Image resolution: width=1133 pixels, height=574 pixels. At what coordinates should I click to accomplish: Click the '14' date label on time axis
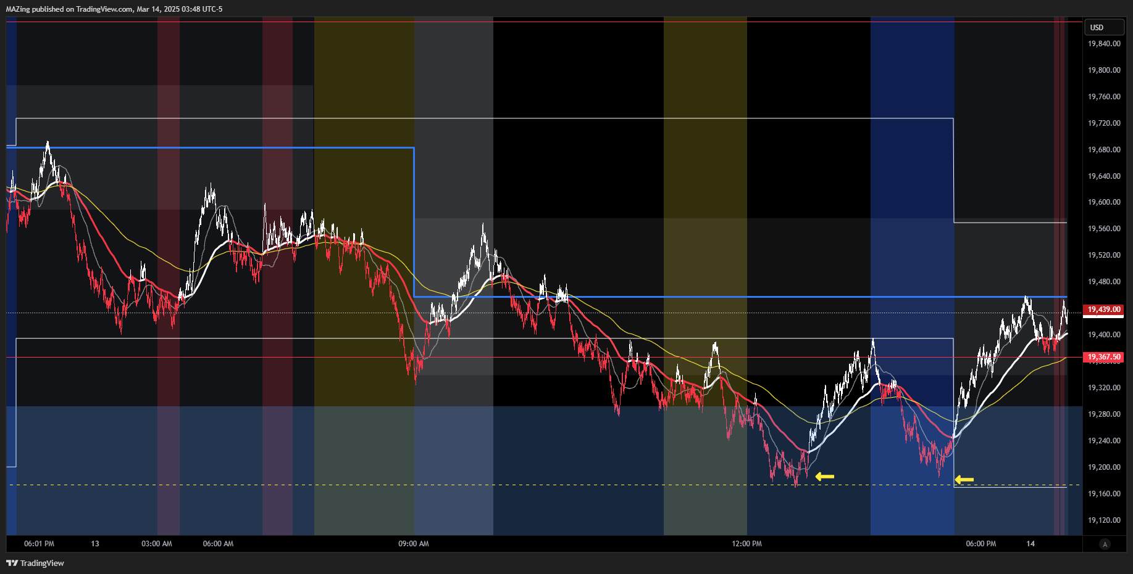[1031, 544]
